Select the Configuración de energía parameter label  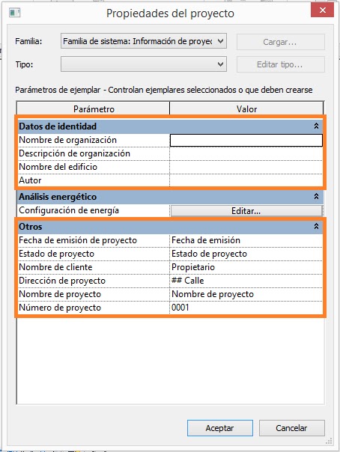(69, 210)
